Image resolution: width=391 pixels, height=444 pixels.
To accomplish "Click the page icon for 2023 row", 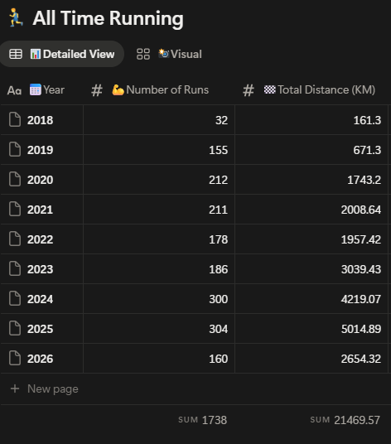I will pyautogui.click(x=15, y=268).
